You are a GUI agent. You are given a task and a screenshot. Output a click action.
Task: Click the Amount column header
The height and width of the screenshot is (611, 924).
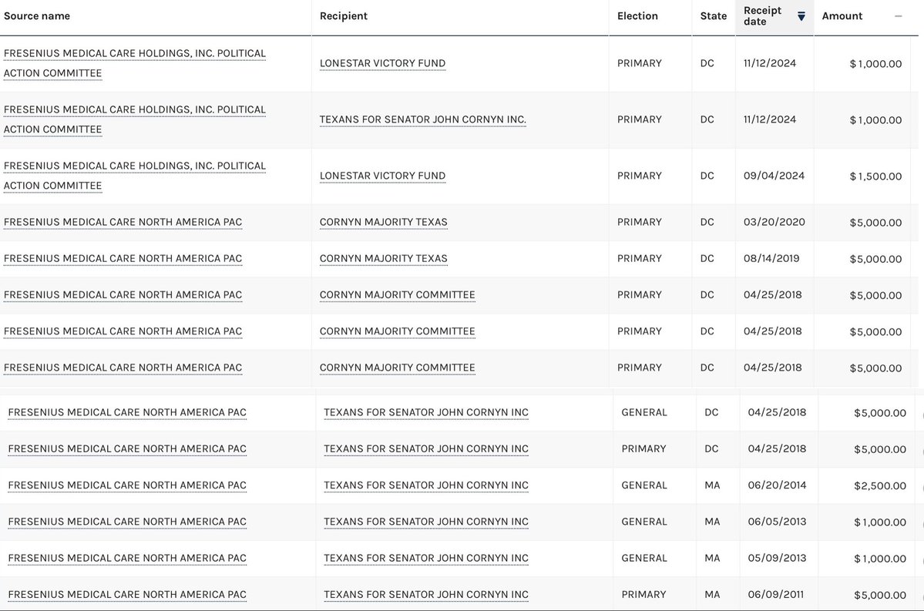pyautogui.click(x=842, y=16)
